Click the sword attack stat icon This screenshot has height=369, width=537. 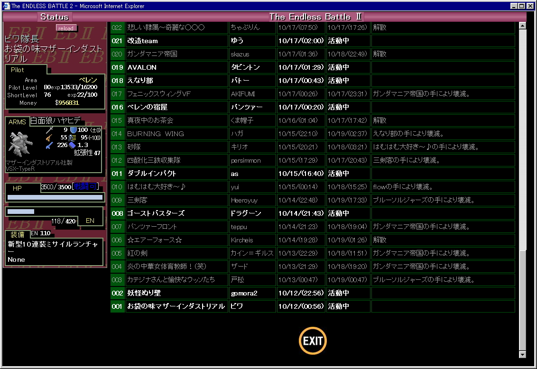(x=50, y=129)
